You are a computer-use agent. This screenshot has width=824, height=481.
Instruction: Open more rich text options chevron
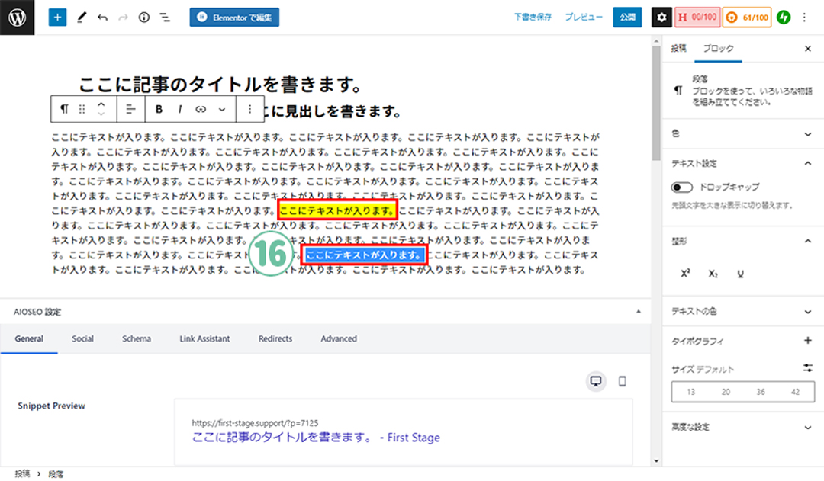point(222,110)
